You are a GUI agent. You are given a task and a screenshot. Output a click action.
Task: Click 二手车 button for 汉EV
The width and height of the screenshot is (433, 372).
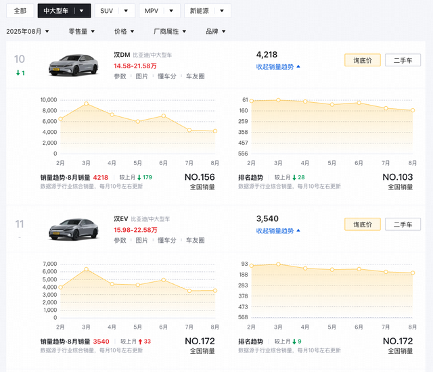[403, 224]
